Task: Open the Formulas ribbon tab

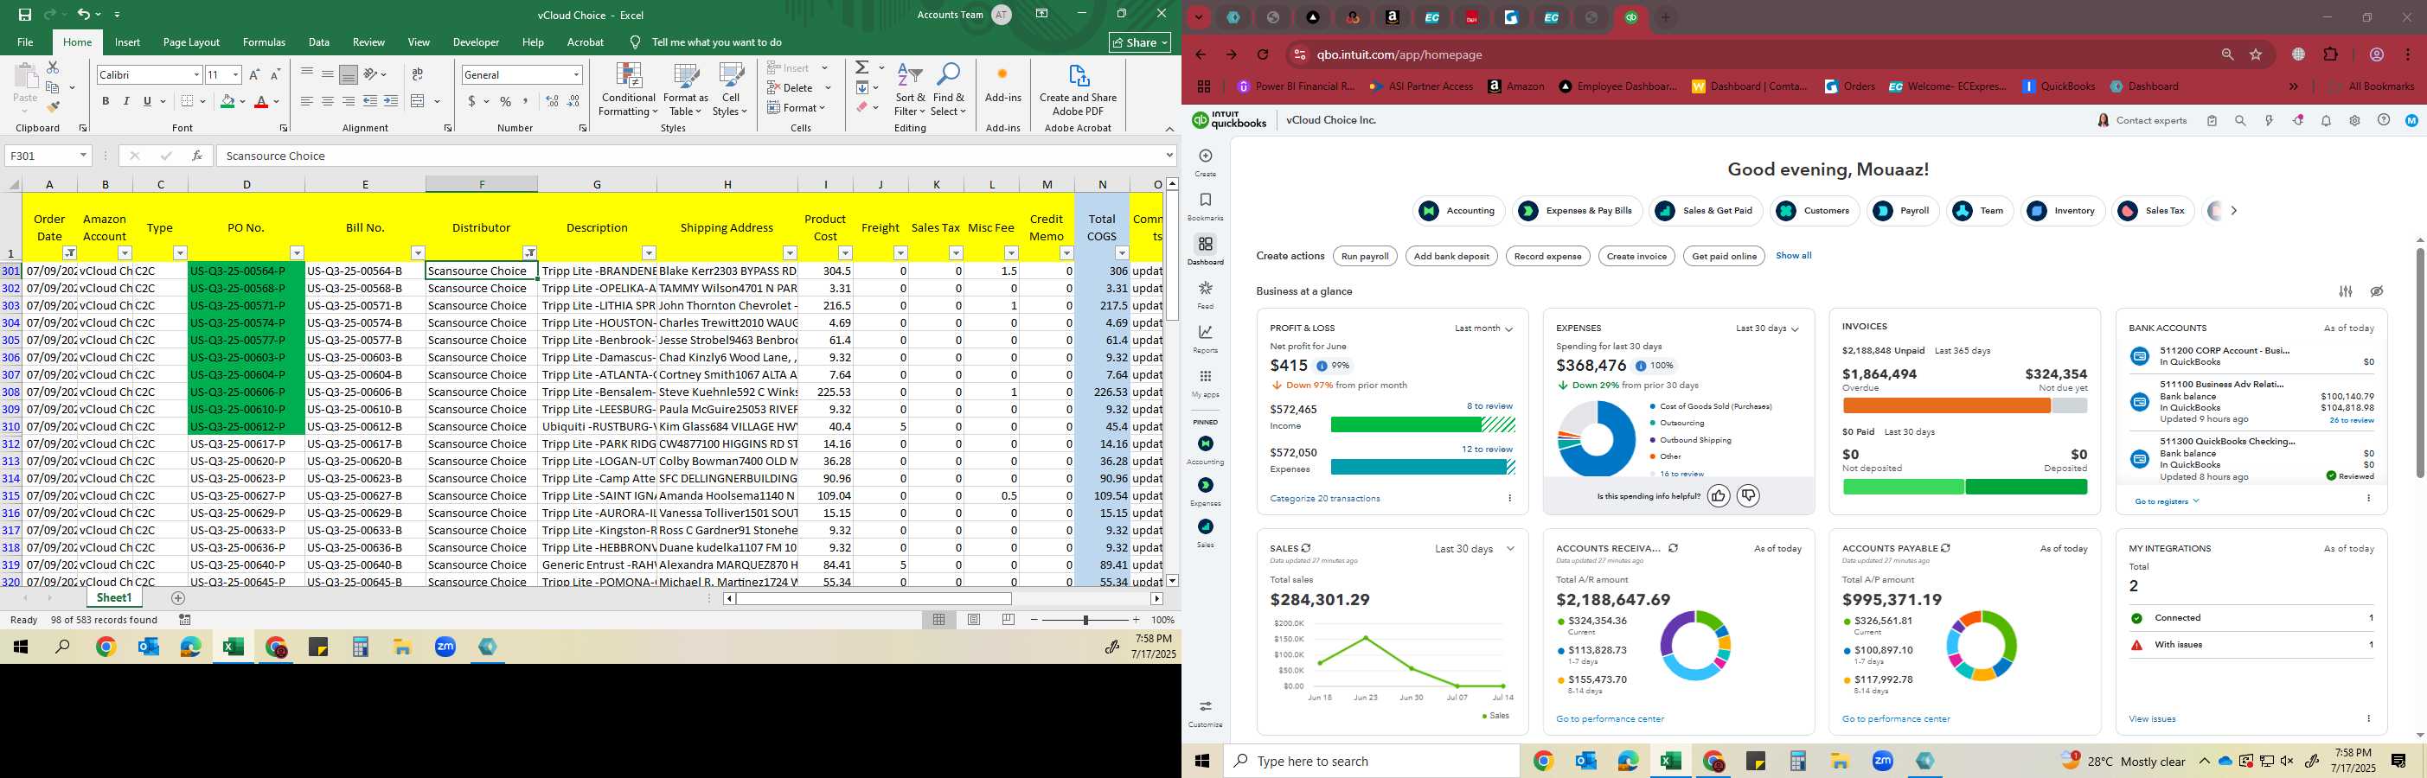Action: coord(264,42)
